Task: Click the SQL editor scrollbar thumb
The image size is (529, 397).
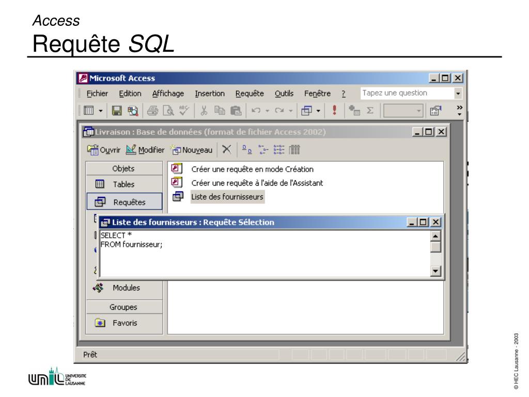Action: [435, 247]
